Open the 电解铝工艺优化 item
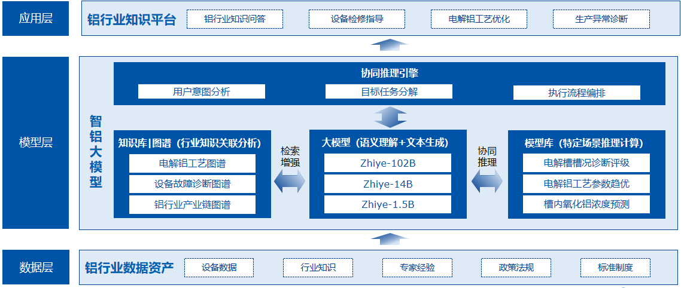Image resolution: width=681 pixels, height=288 pixels. [x=479, y=19]
